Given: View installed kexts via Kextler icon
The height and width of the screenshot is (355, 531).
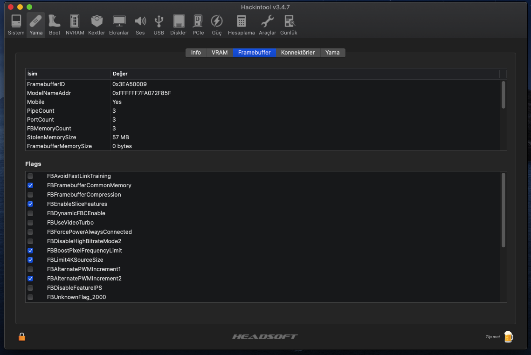Looking at the screenshot, I should pyautogui.click(x=97, y=24).
